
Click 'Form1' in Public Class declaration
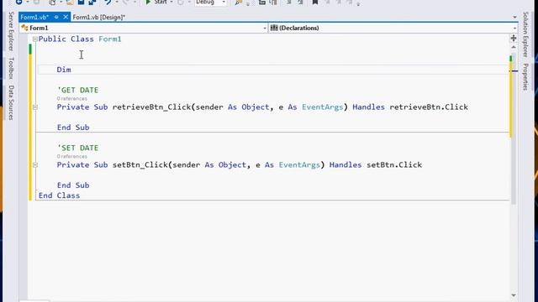(110, 39)
